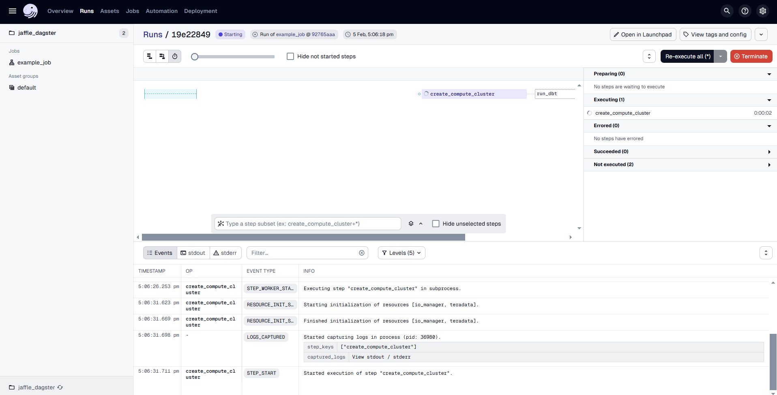The image size is (777, 395).
Task: Select jaffle_dagster code location header
Action: point(37,33)
